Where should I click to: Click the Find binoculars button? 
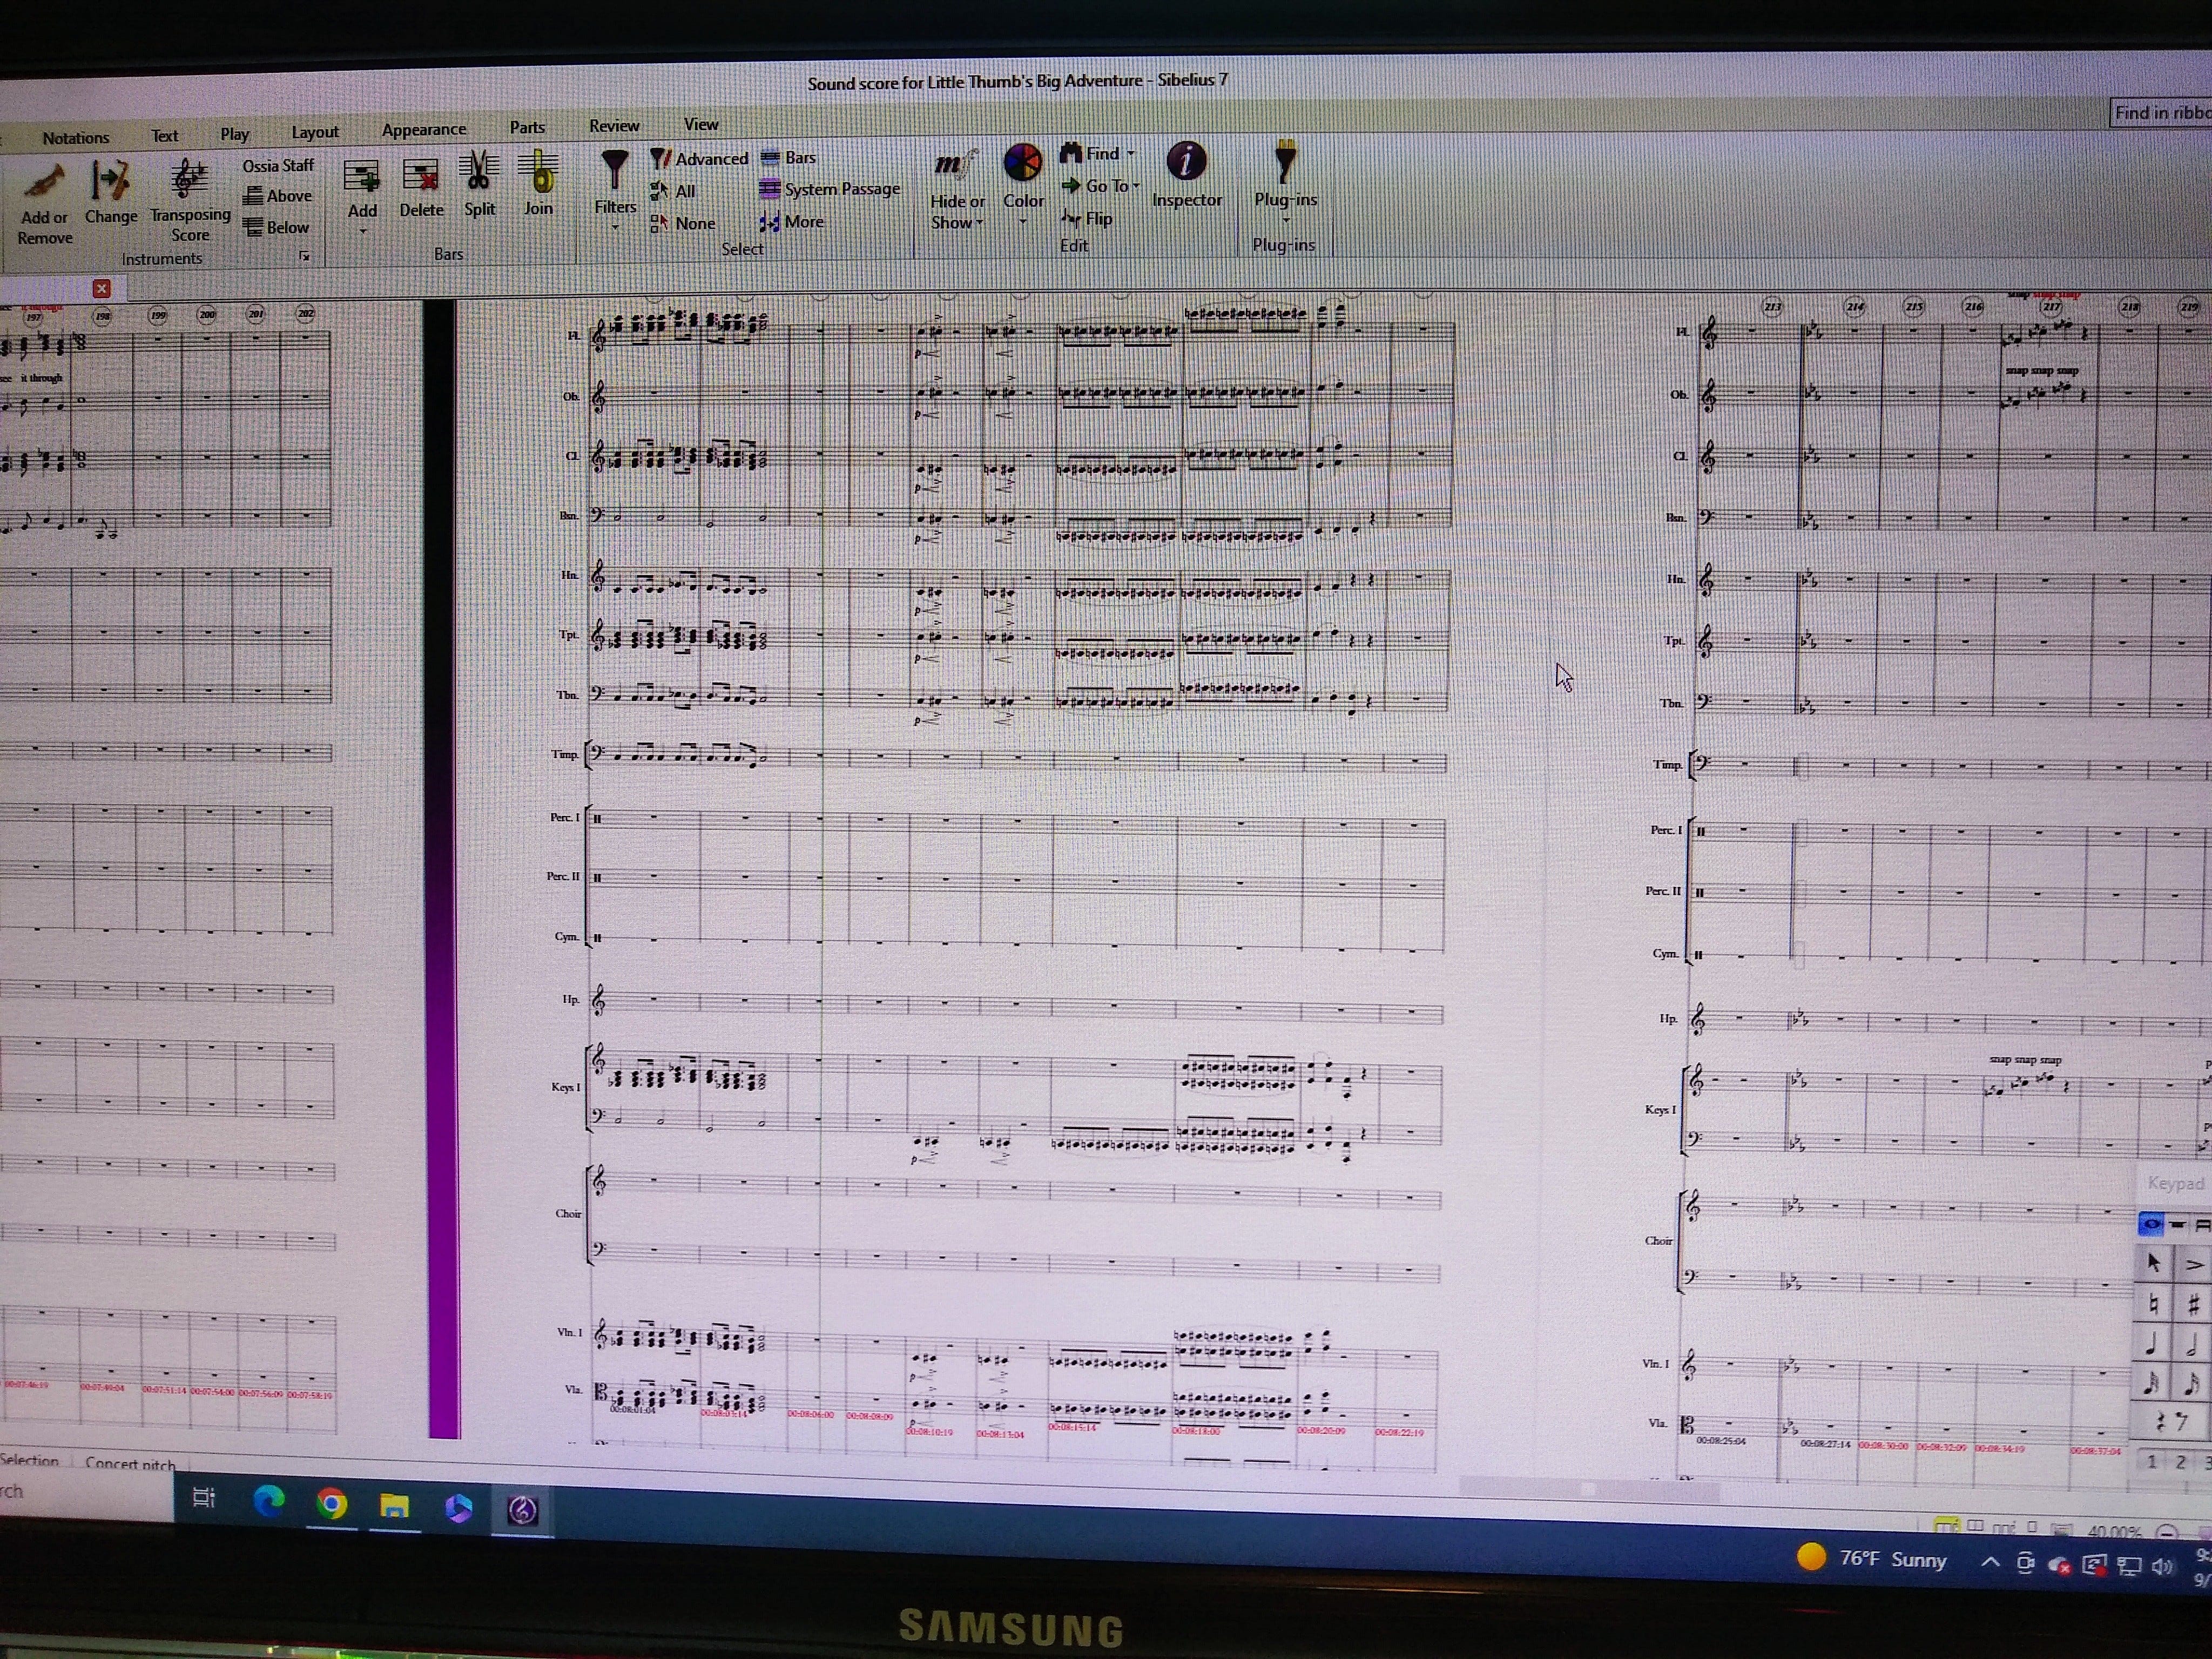tap(1090, 153)
